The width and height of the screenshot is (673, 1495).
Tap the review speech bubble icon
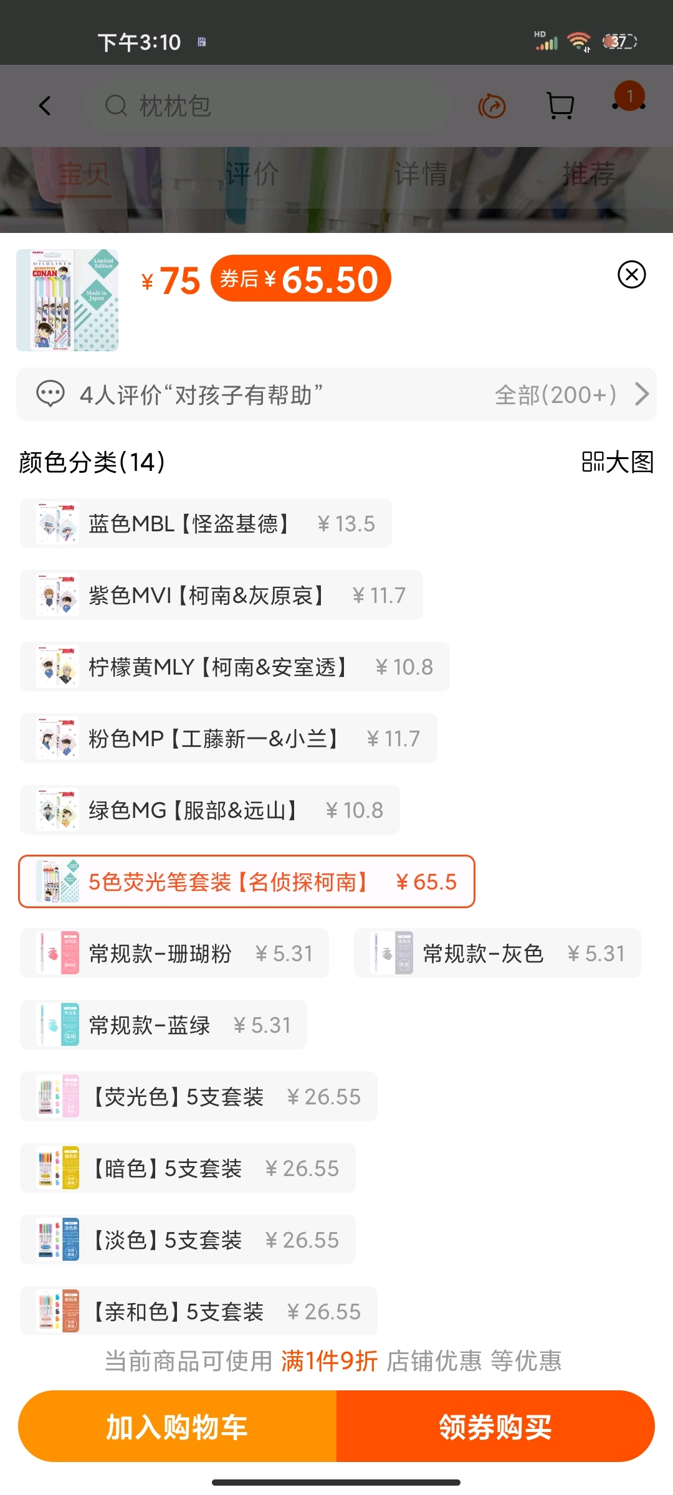50,394
